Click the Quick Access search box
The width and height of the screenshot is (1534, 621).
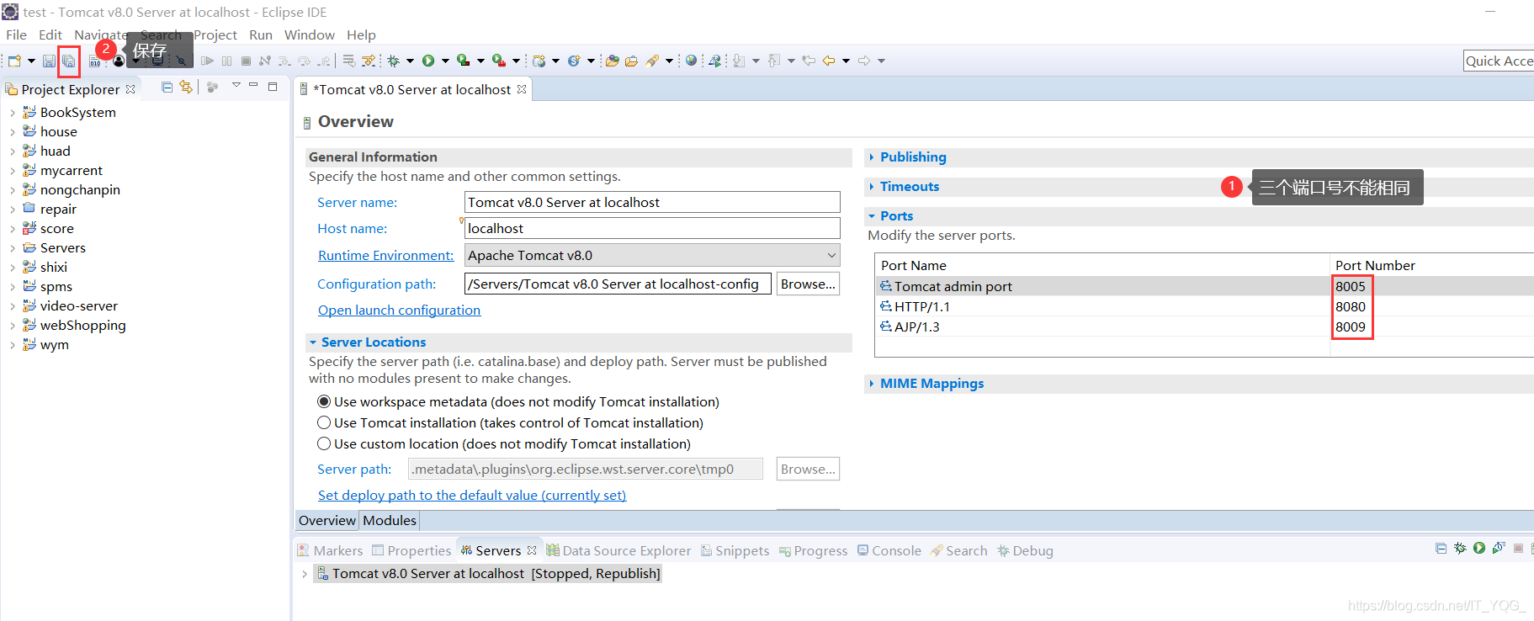(1499, 61)
